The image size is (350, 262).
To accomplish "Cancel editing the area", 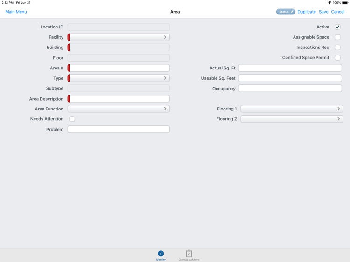I will 338,12.
